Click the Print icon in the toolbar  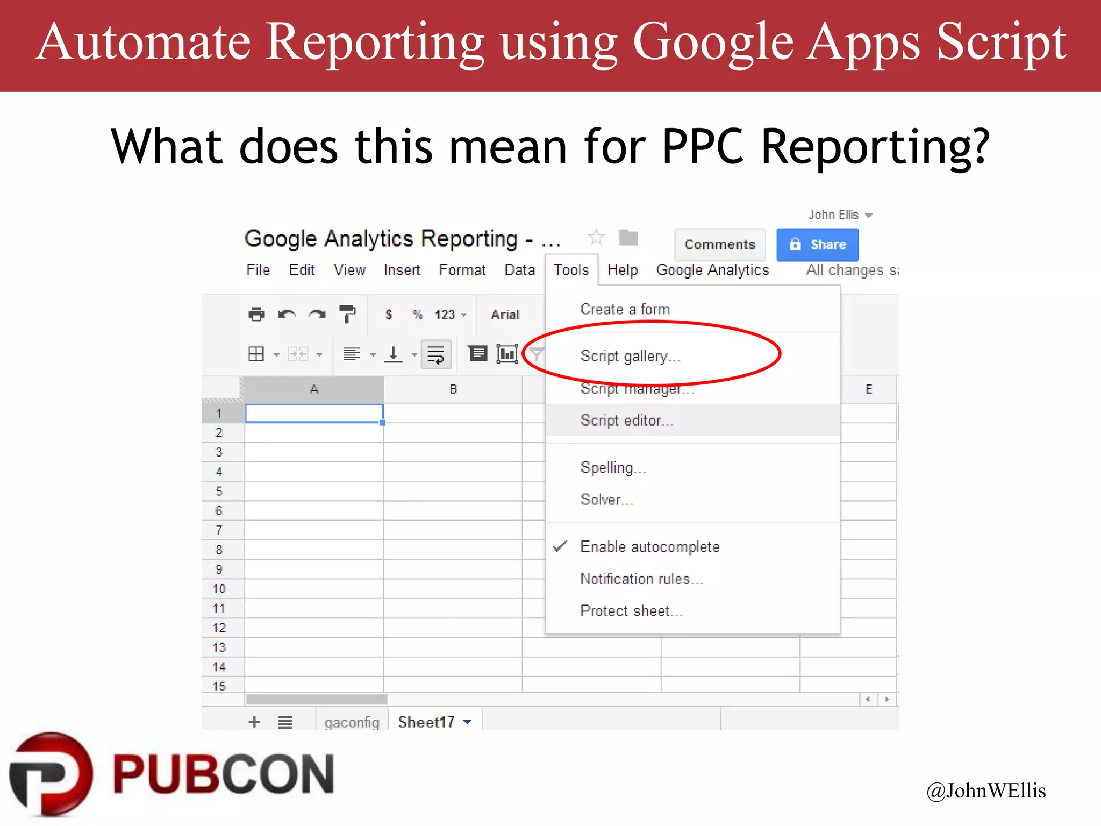pyautogui.click(x=256, y=314)
